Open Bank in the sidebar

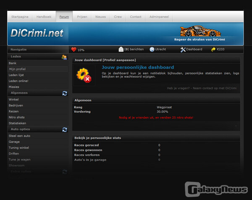pyautogui.click(x=13, y=63)
